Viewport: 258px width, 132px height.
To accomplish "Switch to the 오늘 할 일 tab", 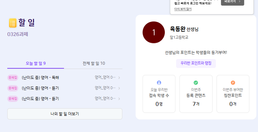I will (x=35, y=63).
